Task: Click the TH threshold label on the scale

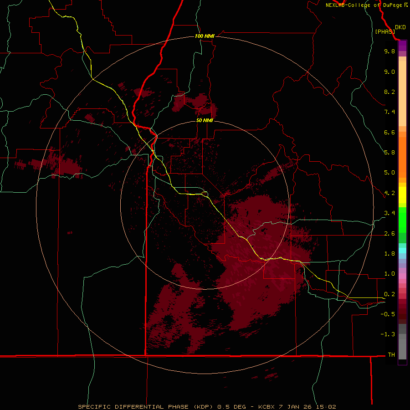Action: pyautogui.click(x=391, y=355)
